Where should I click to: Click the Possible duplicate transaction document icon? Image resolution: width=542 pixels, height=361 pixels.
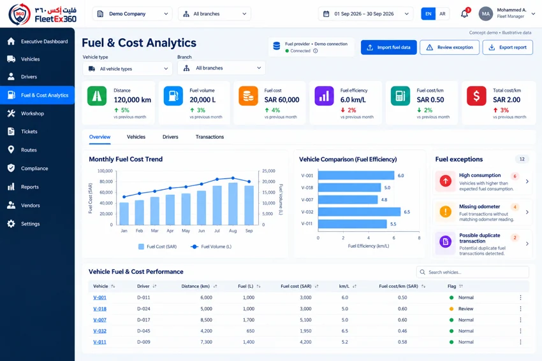coord(445,241)
